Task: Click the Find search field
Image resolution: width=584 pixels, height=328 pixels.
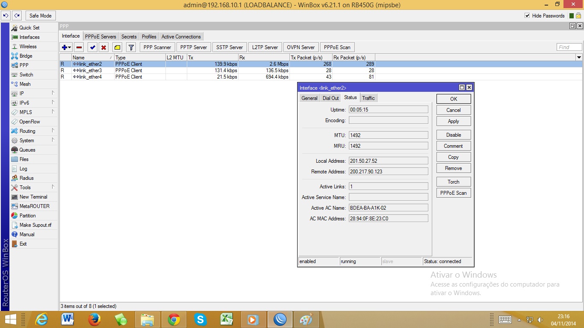Action: 569,47
